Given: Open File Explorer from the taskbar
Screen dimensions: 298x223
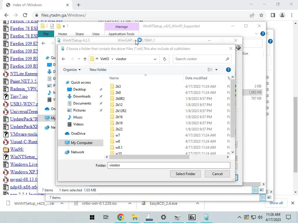Looking at the screenshot, I should click(135, 217).
